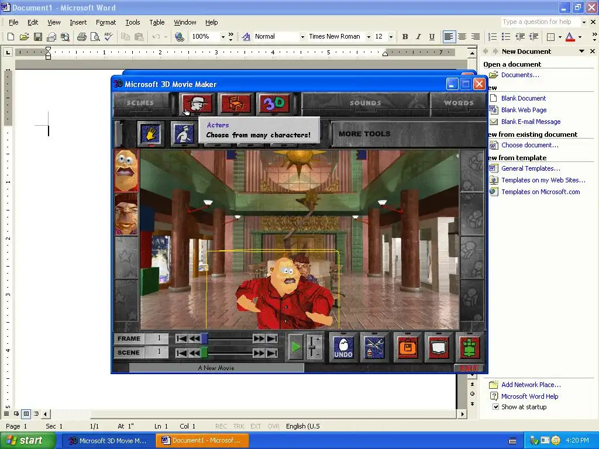
Task: Select the yellow hand action tool
Action: (x=150, y=134)
